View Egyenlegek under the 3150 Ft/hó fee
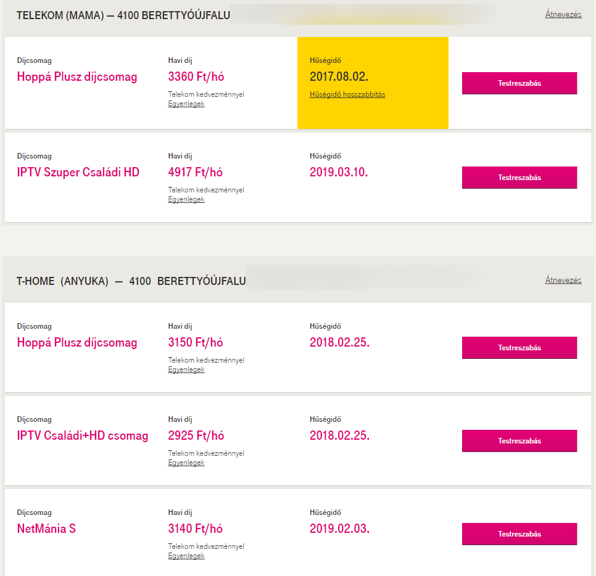 click(186, 369)
